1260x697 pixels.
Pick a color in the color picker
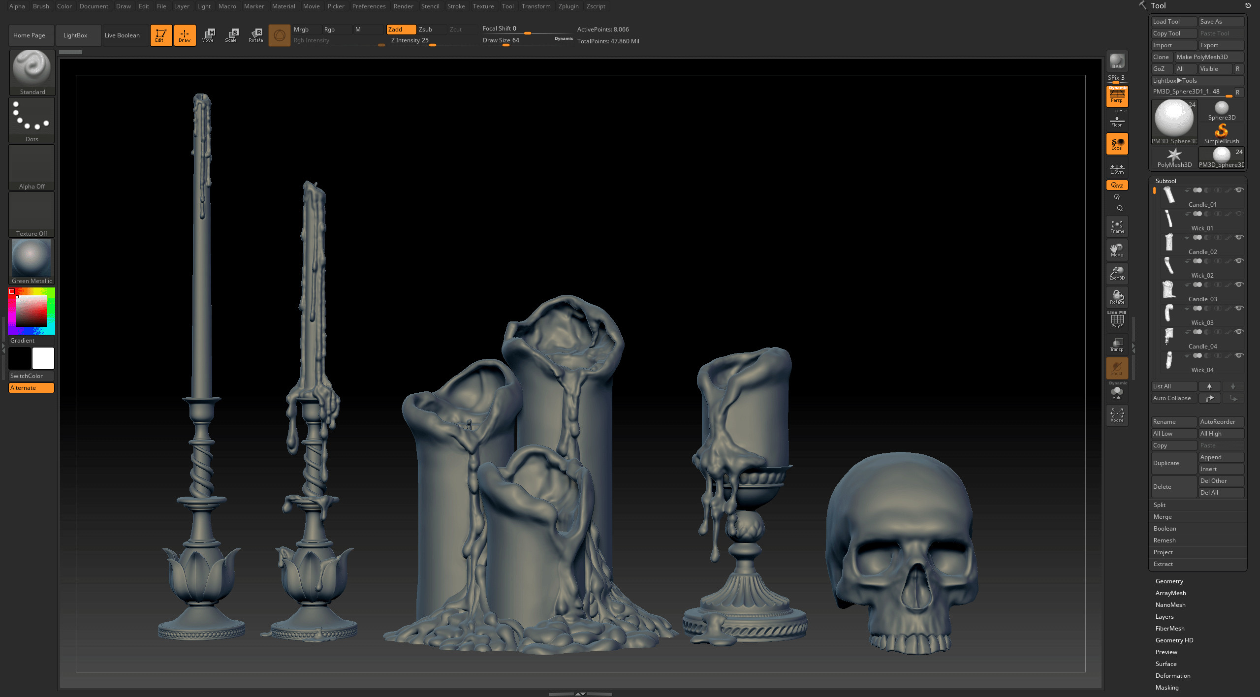(31, 311)
